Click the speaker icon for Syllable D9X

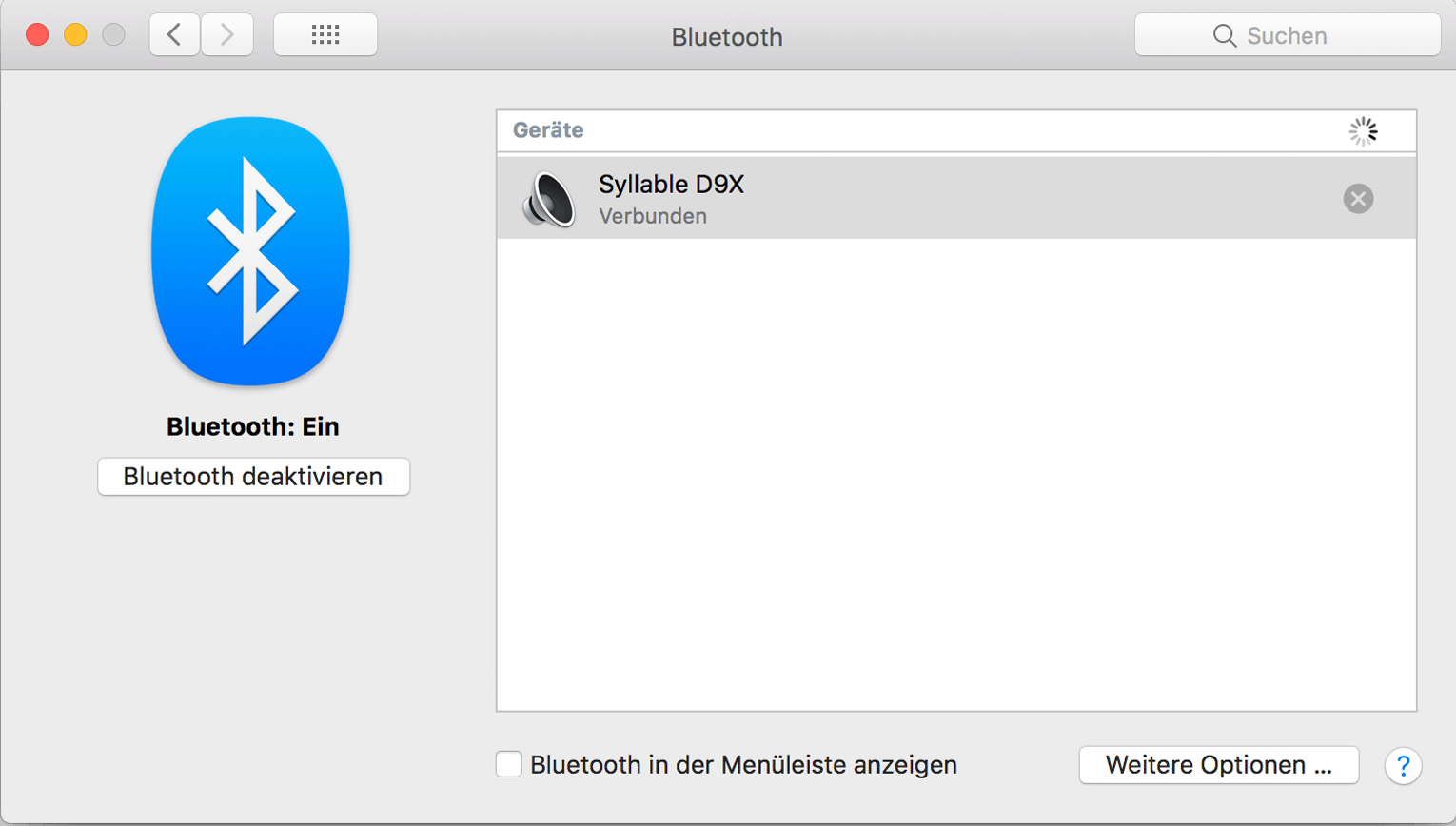(x=549, y=199)
